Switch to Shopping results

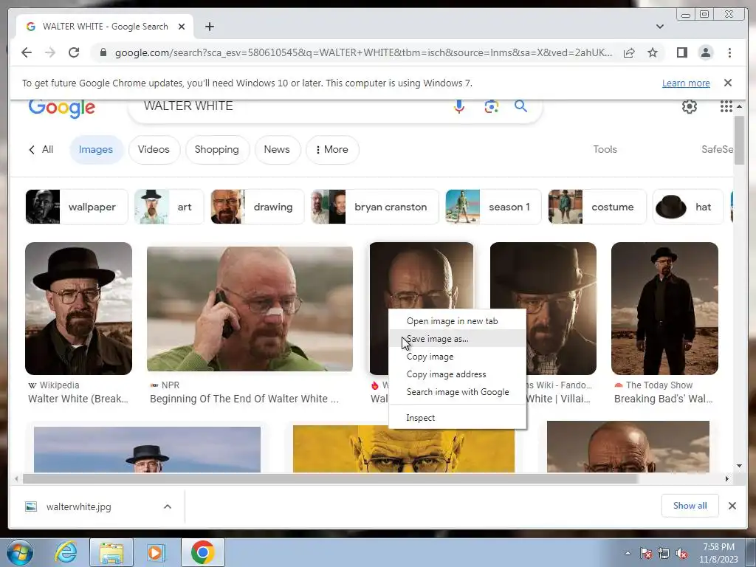[x=217, y=149]
